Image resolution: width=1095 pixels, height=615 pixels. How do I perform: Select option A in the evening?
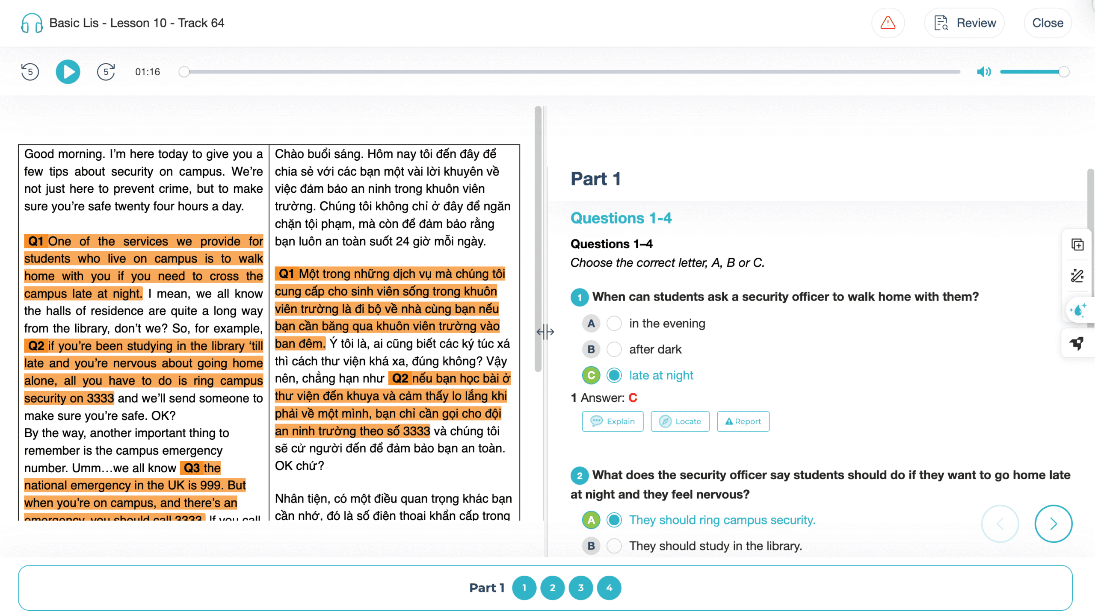tap(614, 324)
